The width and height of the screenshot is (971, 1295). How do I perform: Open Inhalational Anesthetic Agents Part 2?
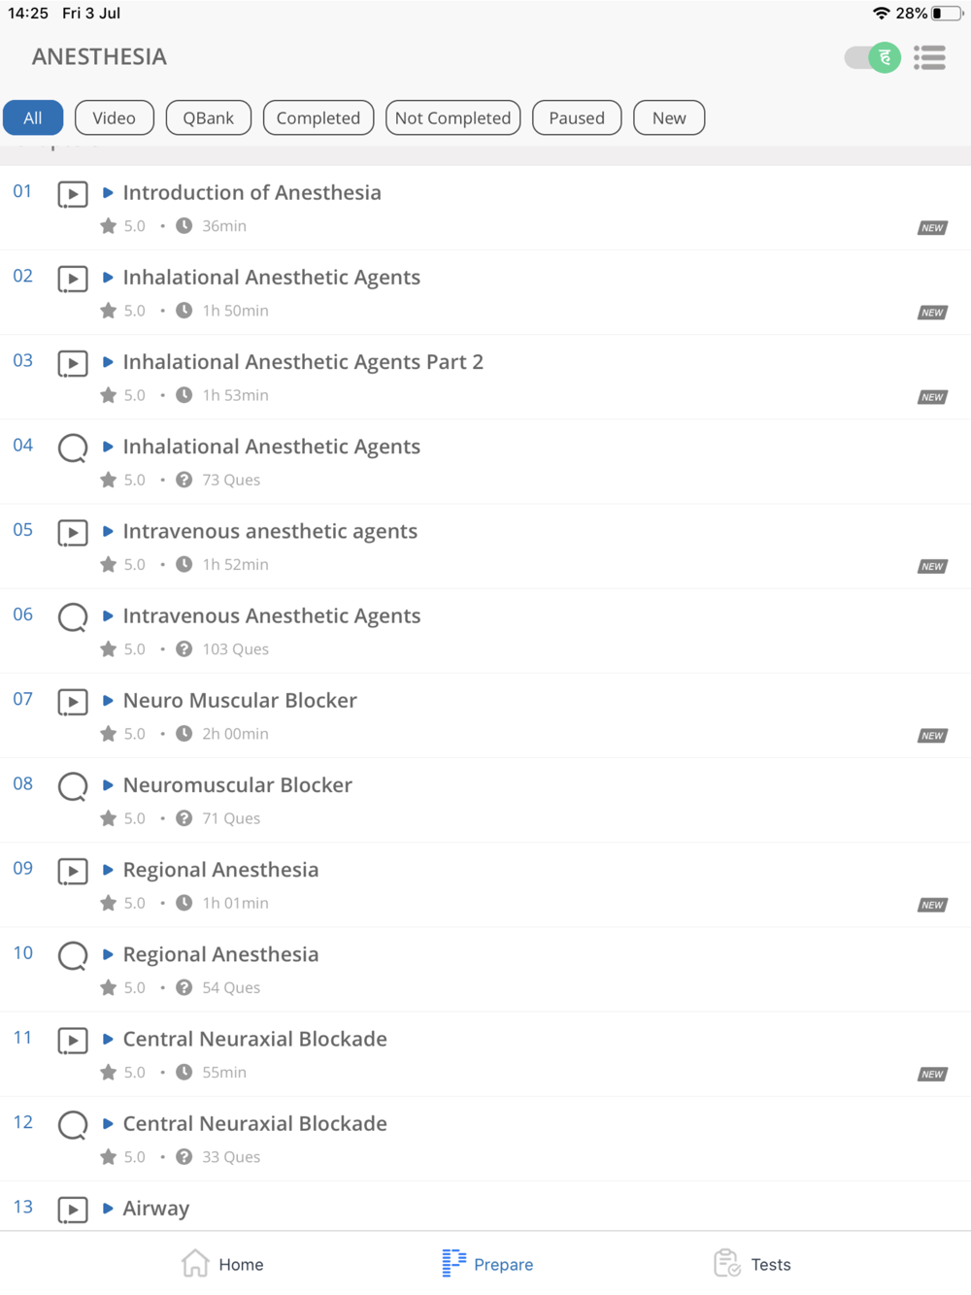(303, 362)
